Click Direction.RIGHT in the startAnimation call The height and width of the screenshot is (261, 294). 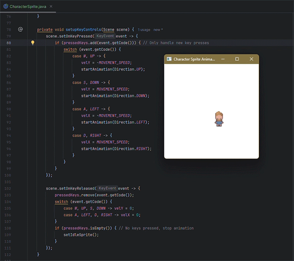[x=135, y=149]
